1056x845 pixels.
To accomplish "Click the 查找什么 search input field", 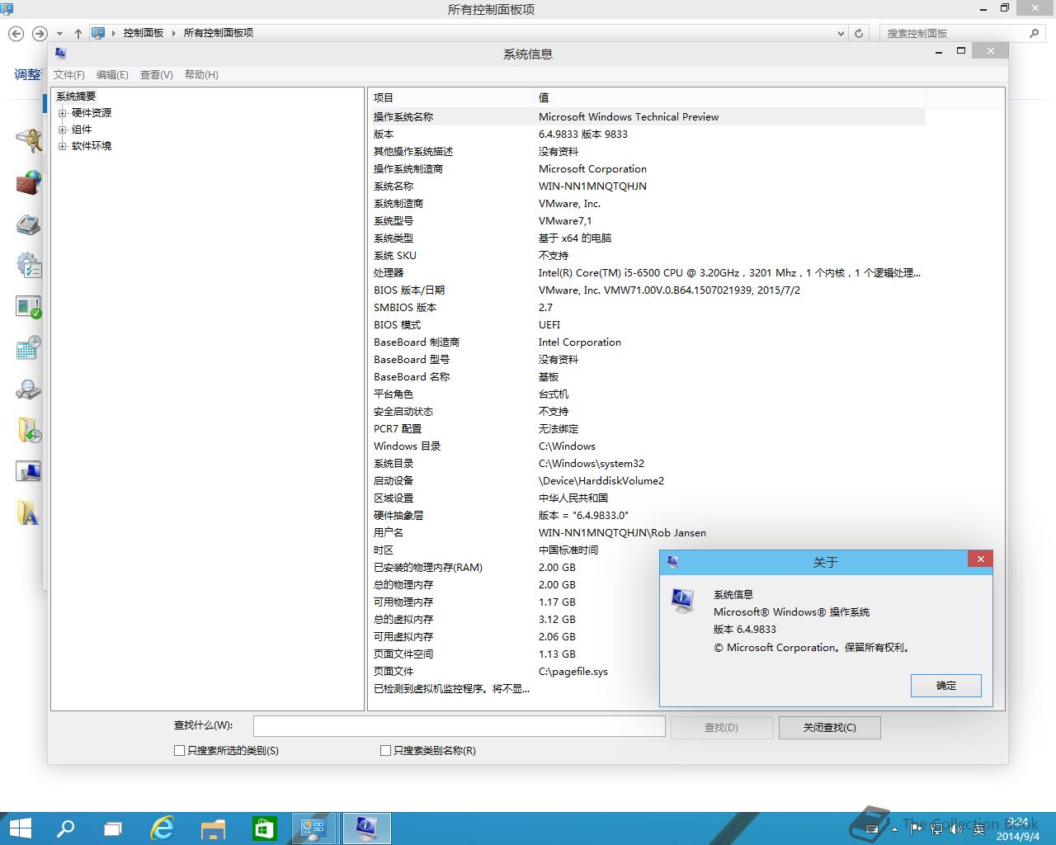I will pyautogui.click(x=459, y=726).
